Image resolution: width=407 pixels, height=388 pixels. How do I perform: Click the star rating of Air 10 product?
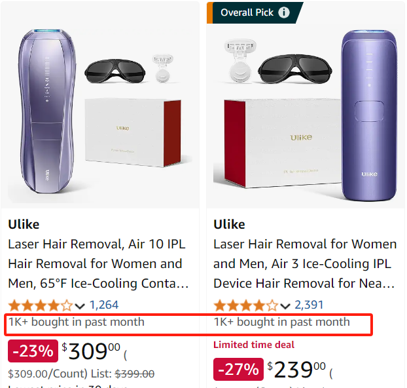pyautogui.click(x=41, y=305)
